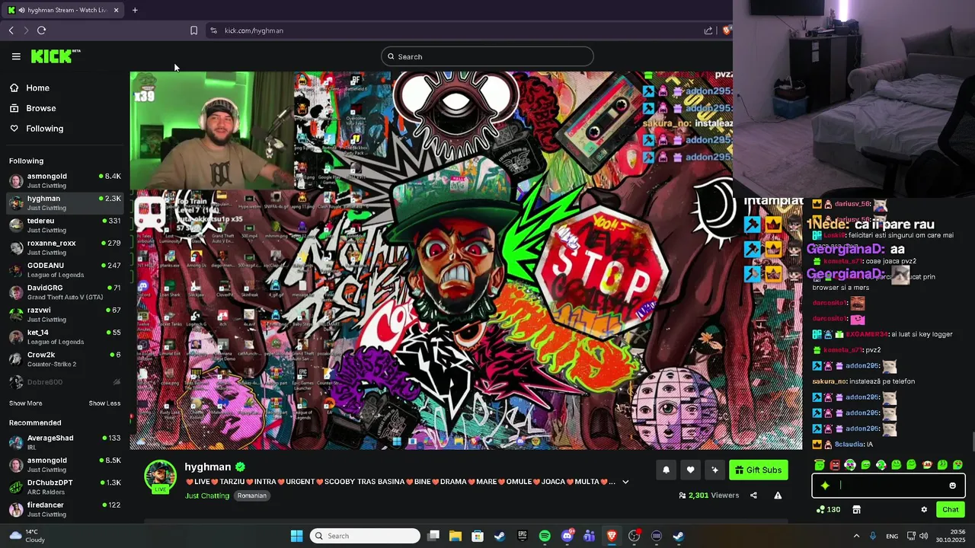Click the address bar kick.com/hyghman

click(x=254, y=30)
